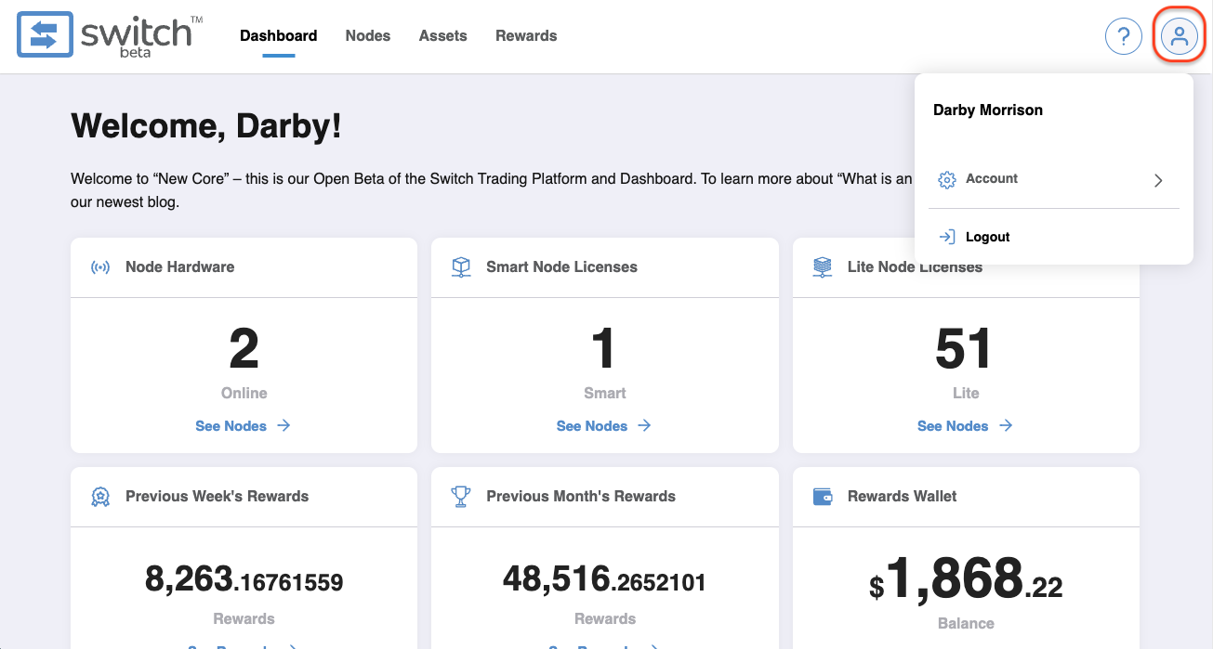This screenshot has height=649, width=1213.
Task: Click the Node Hardware signal icon
Action: 99,267
